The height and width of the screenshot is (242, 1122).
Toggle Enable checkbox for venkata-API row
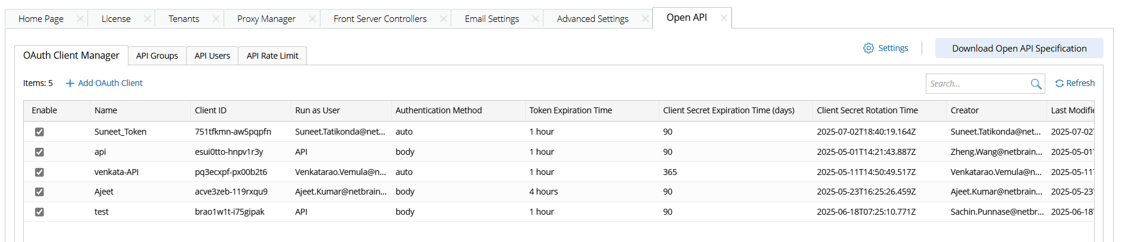pyautogui.click(x=39, y=172)
